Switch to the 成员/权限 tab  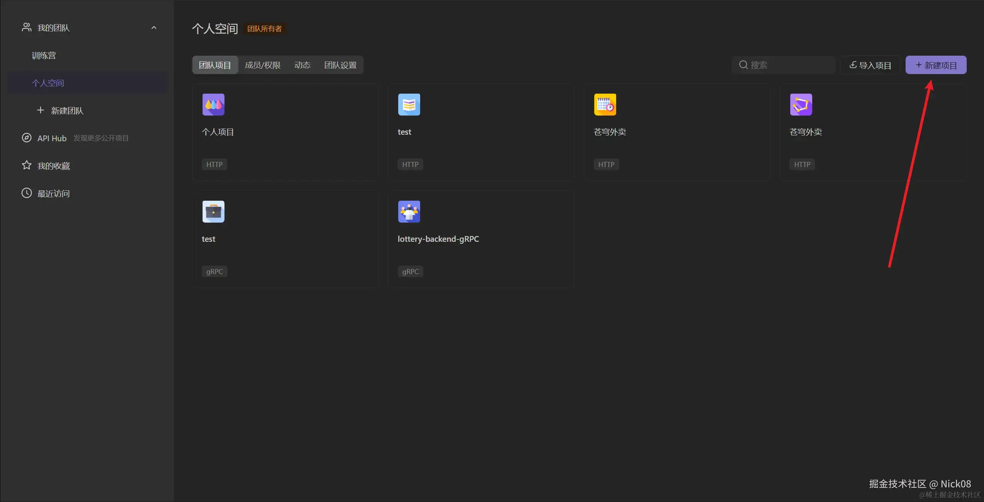point(263,65)
